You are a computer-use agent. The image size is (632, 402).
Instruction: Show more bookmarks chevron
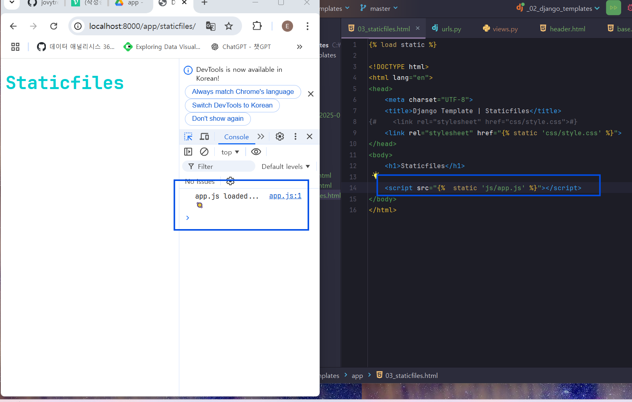click(x=300, y=47)
